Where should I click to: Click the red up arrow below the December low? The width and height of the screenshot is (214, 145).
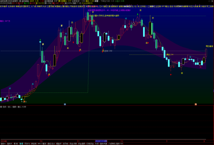171,74
